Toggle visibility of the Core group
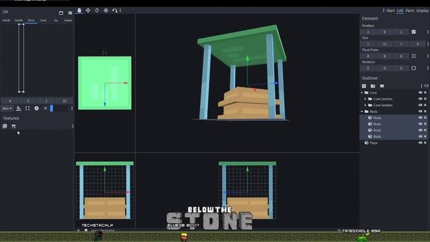 pos(420,93)
